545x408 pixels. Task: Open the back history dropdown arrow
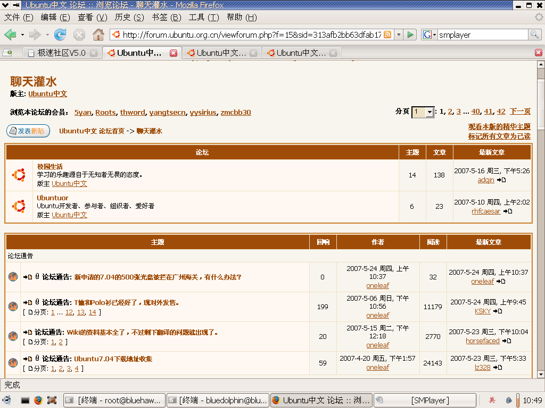[22, 35]
